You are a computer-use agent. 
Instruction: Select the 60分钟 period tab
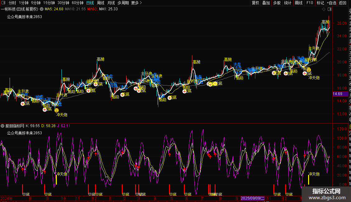coord(78,3)
